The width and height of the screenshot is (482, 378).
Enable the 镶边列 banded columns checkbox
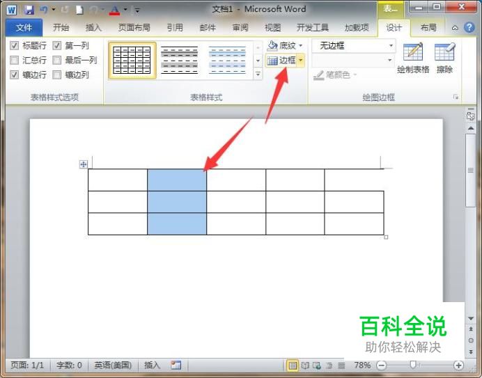click(57, 74)
